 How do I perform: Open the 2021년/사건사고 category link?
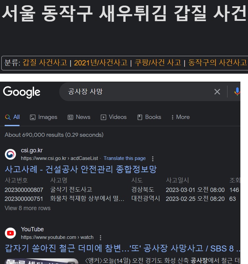[101, 62]
